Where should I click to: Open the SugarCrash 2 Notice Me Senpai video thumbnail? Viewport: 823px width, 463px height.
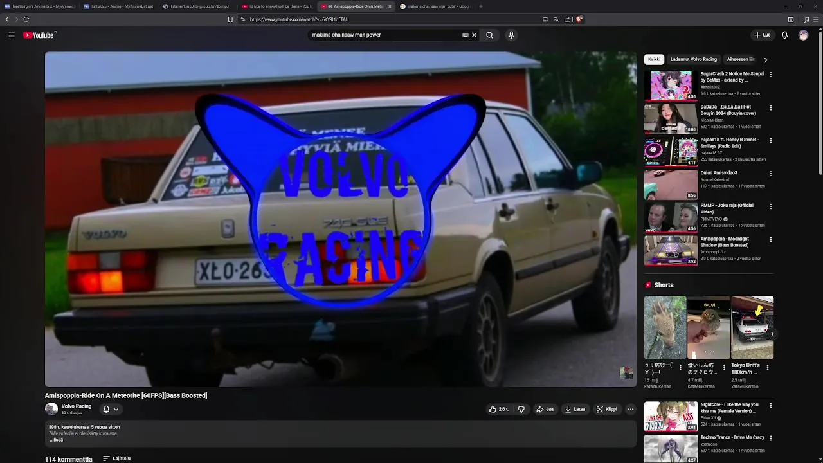coord(671,86)
